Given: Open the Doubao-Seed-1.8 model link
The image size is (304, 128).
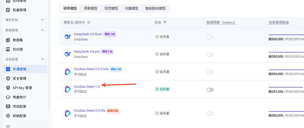Looking at the screenshot, I should tap(87, 87).
